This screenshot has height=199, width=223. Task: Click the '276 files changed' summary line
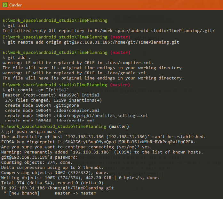coord(53,100)
